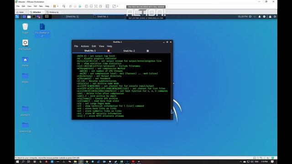Open Windows taskbar search icon
This screenshot has width=292, height=164.
coord(23,162)
